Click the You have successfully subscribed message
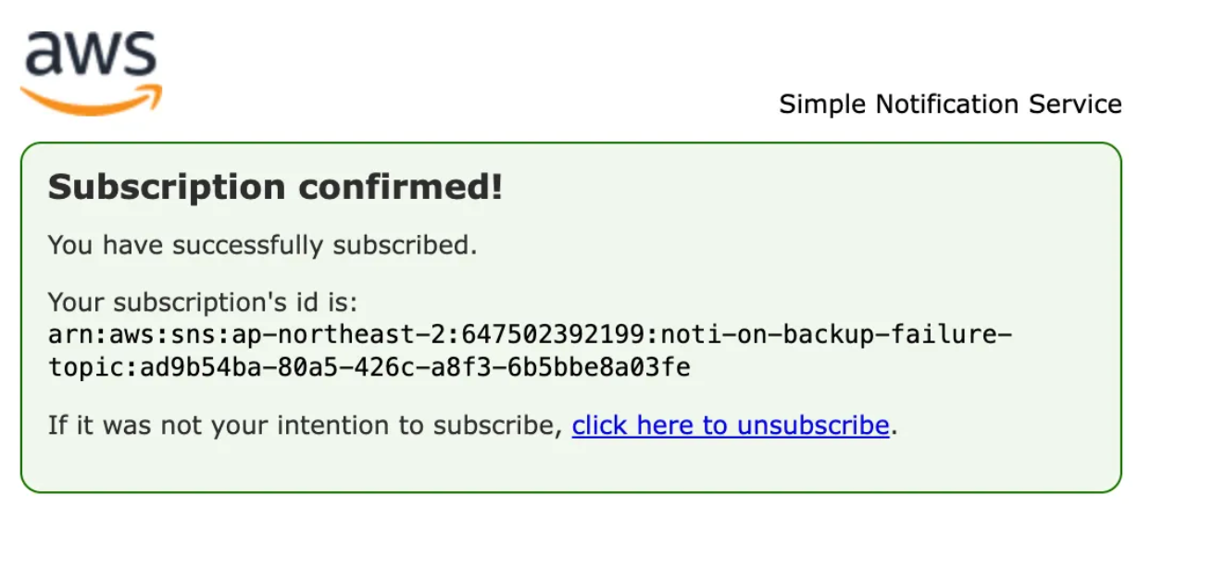The width and height of the screenshot is (1213, 568). click(x=262, y=245)
